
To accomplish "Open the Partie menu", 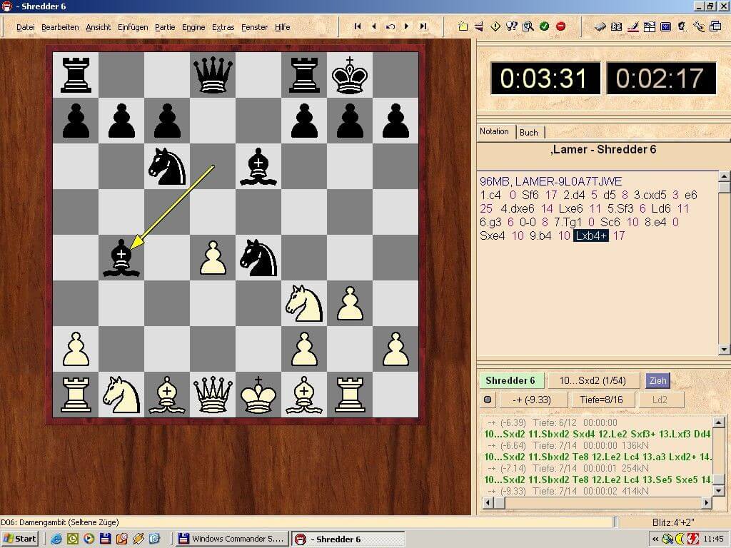I will click(165, 27).
